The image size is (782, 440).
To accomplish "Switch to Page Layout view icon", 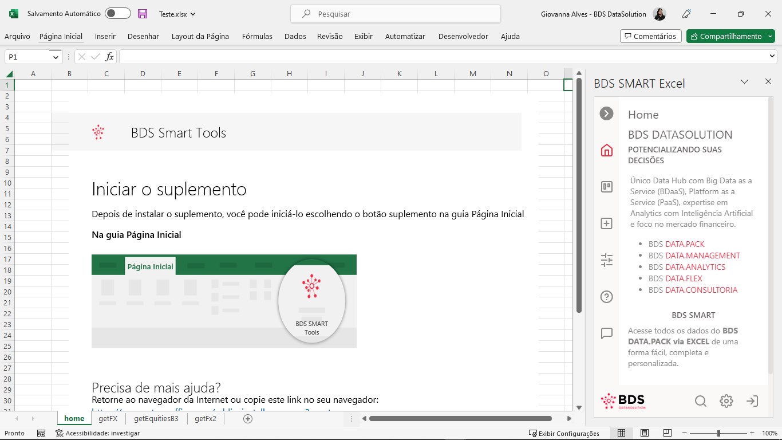I will pyautogui.click(x=645, y=433).
